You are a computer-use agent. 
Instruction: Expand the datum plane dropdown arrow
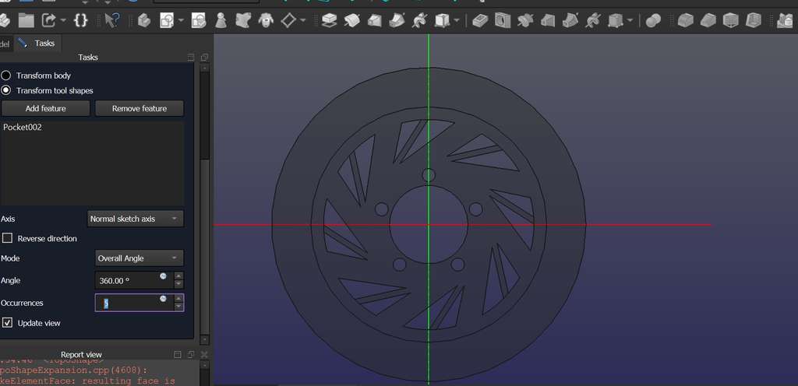(303, 20)
